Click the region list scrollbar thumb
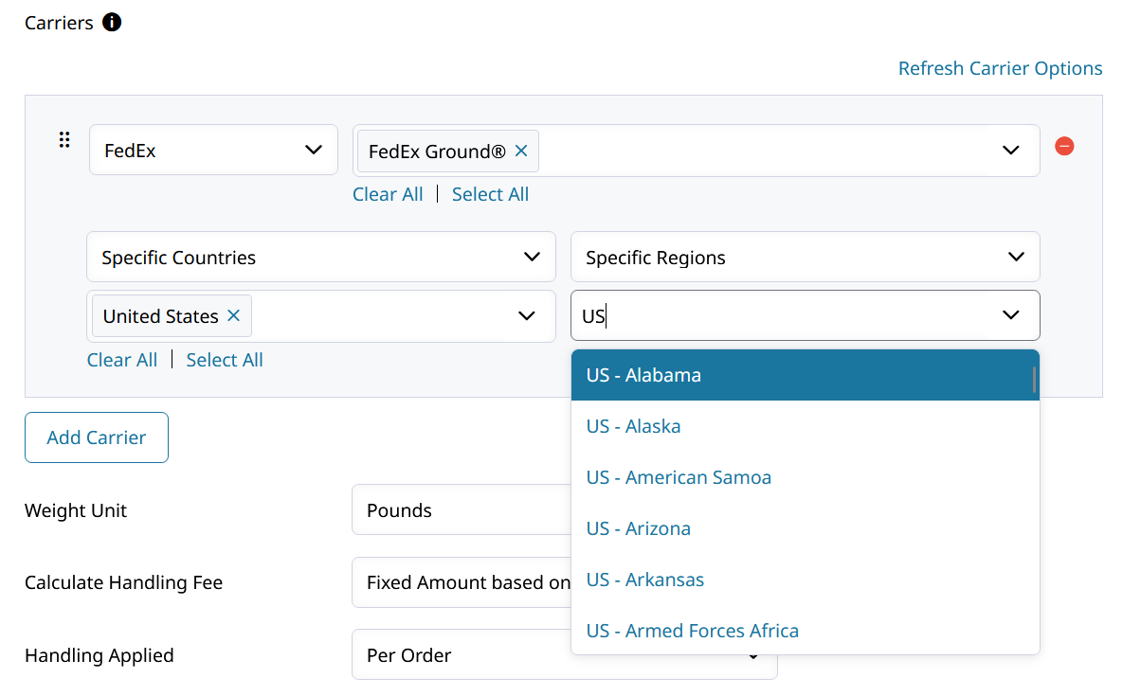The width and height of the screenshot is (1123, 696). (x=1034, y=380)
